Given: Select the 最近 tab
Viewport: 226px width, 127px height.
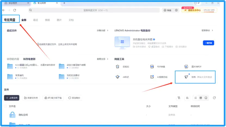Looking at the screenshot, I should tap(36, 20).
